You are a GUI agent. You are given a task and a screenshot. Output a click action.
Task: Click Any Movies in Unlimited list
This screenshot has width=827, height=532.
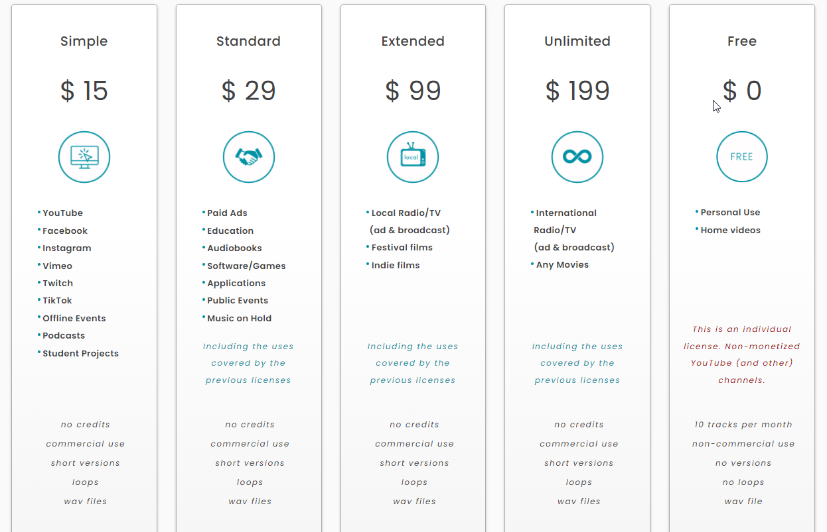[562, 265]
